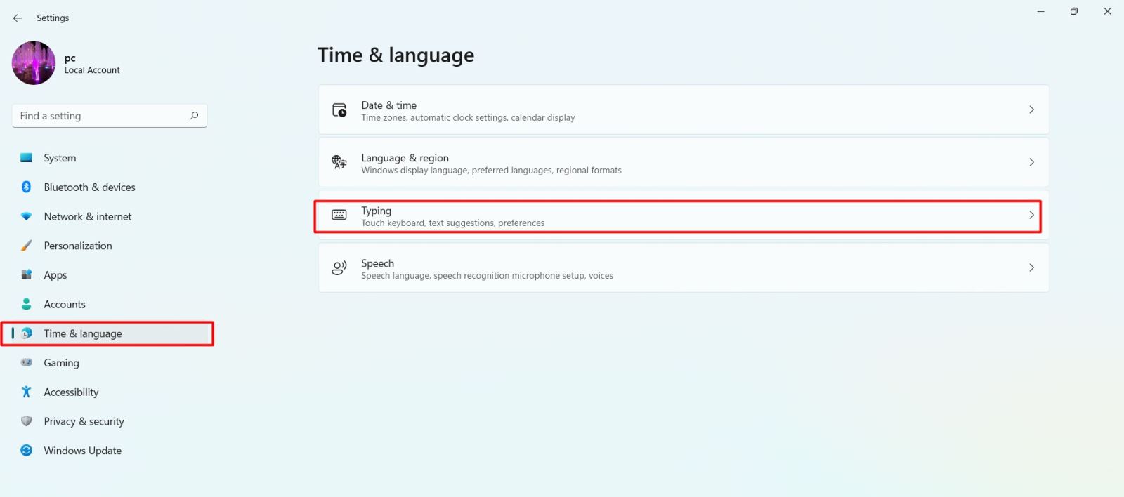Viewport: 1124px width, 497px height.
Task: Click the Personalization paintbrush icon
Action: 27,246
